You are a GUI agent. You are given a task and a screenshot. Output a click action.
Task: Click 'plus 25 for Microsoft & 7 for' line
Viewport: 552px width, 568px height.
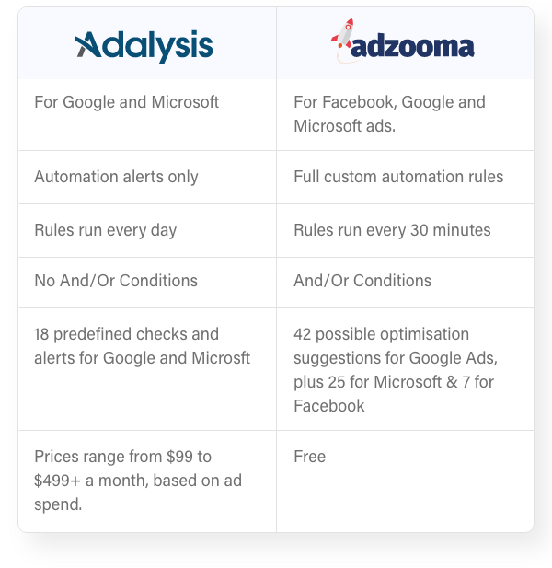click(394, 382)
